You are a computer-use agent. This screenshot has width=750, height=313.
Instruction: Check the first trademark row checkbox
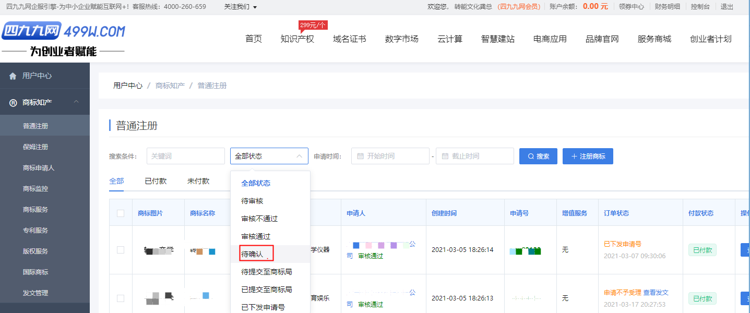(x=121, y=250)
